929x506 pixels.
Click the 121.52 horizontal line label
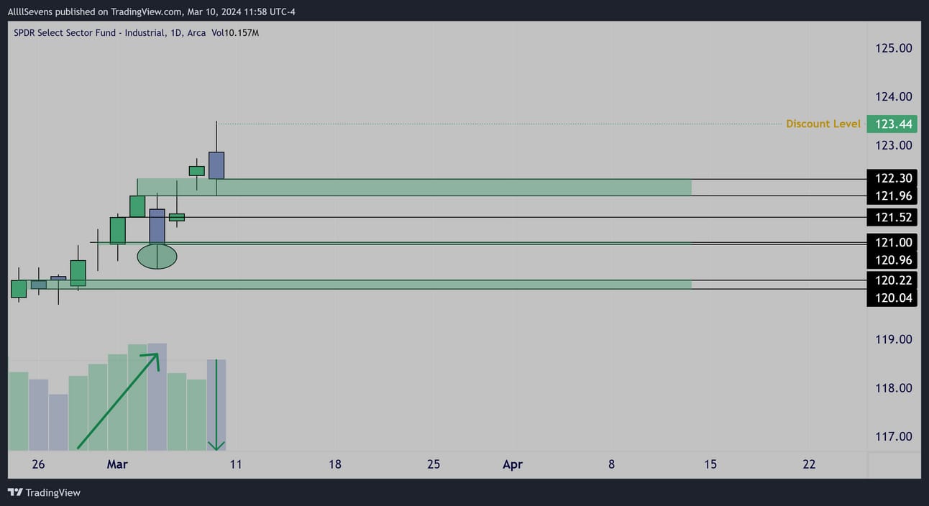point(892,217)
